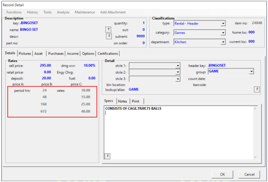
Task: Click the 168 period hrs value
Action: click(x=43, y=104)
